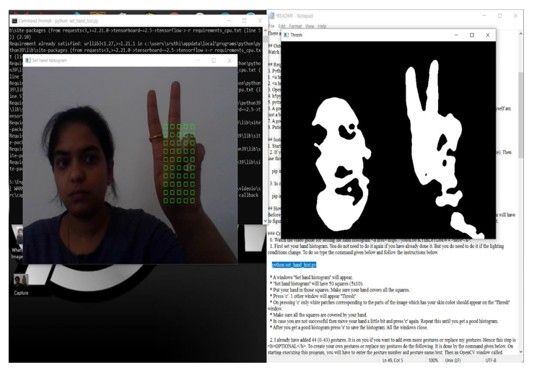Open Notepad's Format menu
Screen dimensions: 537x375
tap(295, 26)
